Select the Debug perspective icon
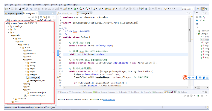 click(206, 9)
